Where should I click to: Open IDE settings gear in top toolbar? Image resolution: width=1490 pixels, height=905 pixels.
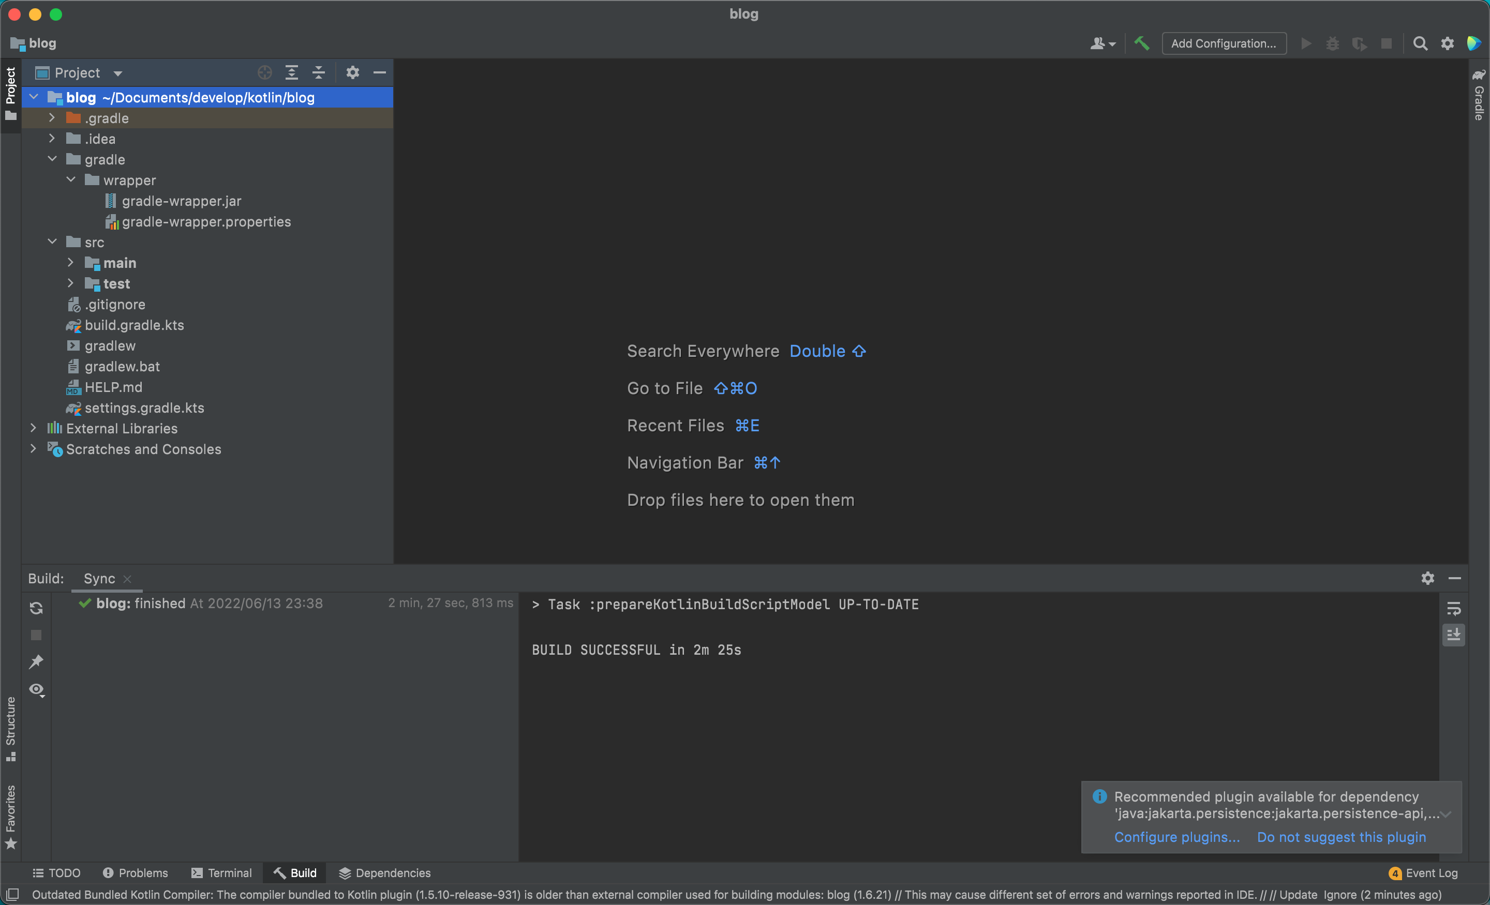pyautogui.click(x=1447, y=43)
